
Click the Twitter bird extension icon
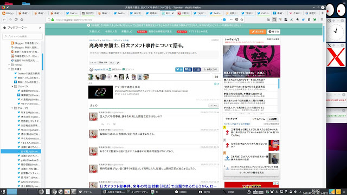303,19
